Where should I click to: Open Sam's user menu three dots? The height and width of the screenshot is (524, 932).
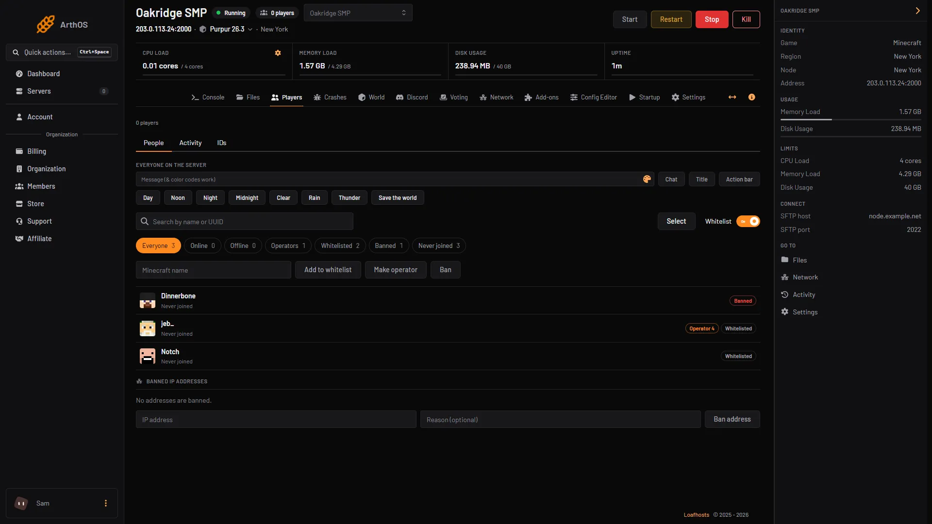(106, 503)
